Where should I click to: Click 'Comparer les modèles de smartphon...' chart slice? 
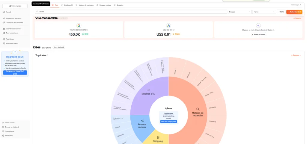click(x=120, y=108)
